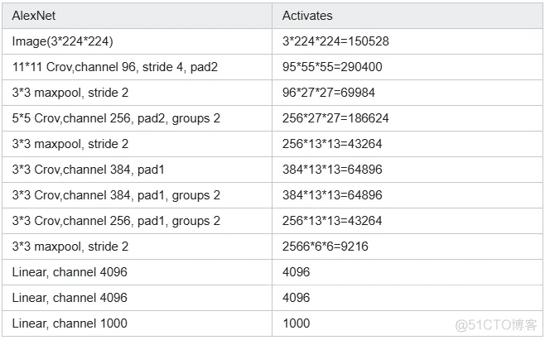Click the 96*27*27=69984 cell
This screenshot has width=545, height=340.
click(408, 93)
